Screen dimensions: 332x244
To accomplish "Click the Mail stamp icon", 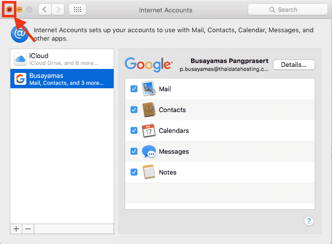I will coord(149,89).
